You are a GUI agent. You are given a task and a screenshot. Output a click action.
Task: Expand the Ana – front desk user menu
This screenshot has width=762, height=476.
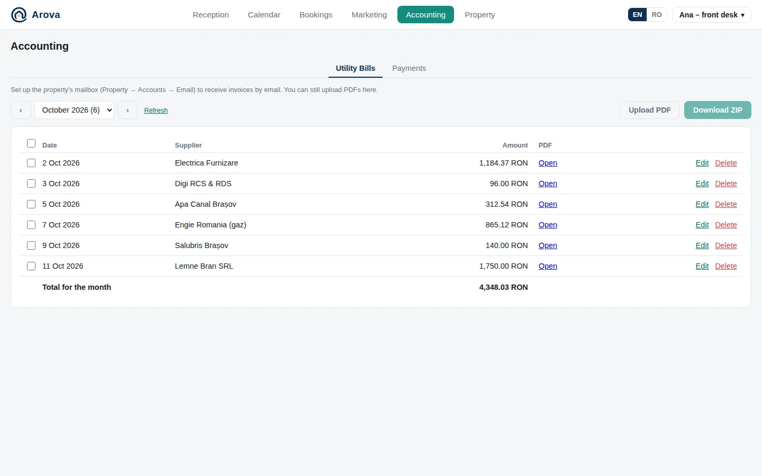[712, 15]
